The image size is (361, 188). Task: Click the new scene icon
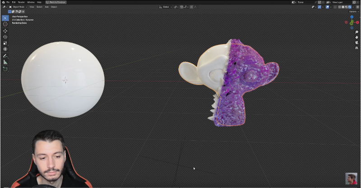pos(319,2)
